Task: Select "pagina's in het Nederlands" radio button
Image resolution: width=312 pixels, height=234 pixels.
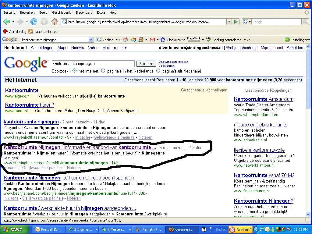Action: tap(103, 71)
